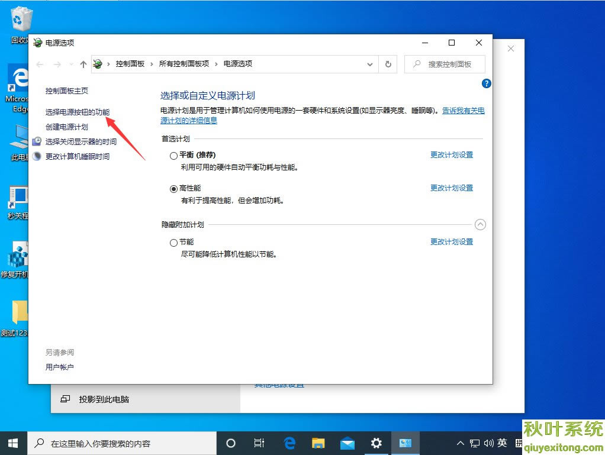Viewport: 605px width, 455px height.
Task: Click the Power Options title bar icon
Action: click(37, 43)
